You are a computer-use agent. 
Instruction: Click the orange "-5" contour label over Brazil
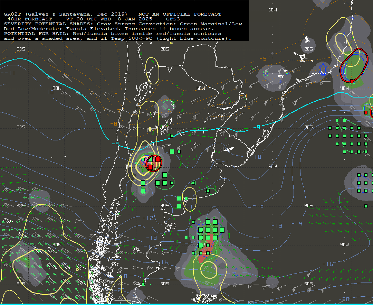(x=262, y=58)
